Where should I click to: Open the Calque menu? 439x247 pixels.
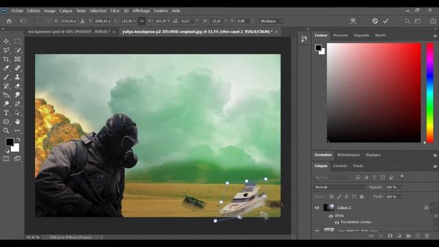(66, 11)
